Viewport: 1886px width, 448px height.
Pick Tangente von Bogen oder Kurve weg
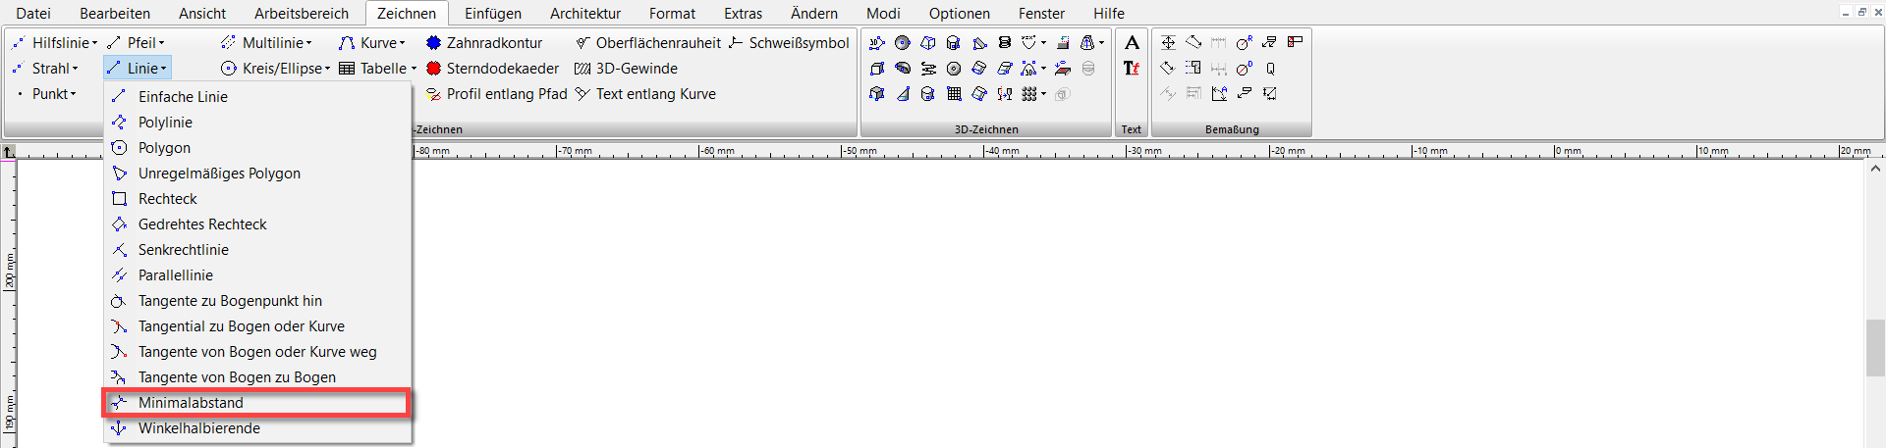click(x=258, y=352)
